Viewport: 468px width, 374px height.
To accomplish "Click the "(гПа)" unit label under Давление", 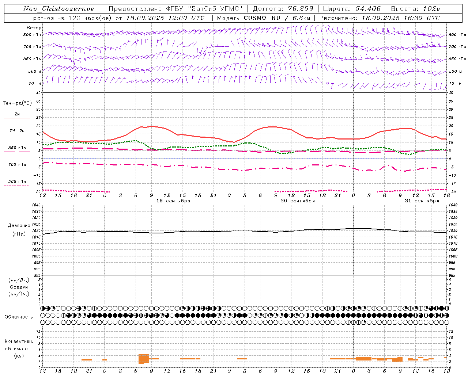I will point(19,234).
